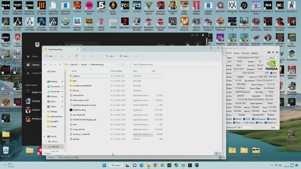This screenshot has width=301, height=169.
Task: Expand the Data (D:) drive node
Action: pos(46,146)
